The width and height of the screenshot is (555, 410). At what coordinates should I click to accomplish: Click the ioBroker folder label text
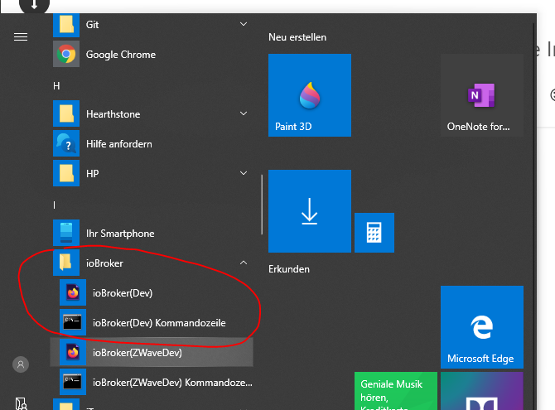tap(104, 263)
